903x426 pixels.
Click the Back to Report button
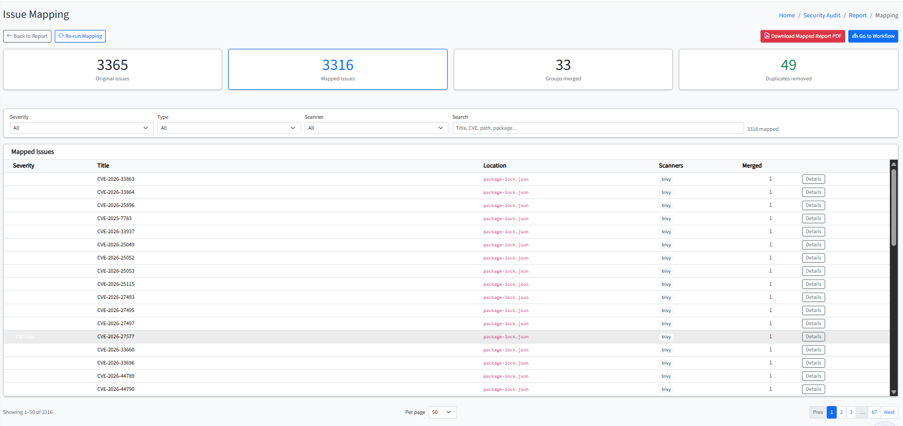pyautogui.click(x=27, y=36)
